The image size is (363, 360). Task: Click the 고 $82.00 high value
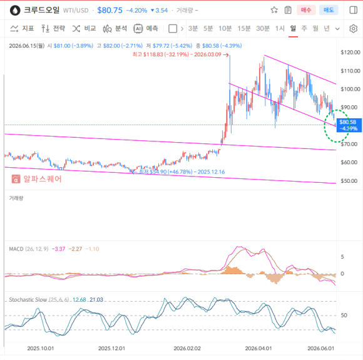(x=120, y=46)
